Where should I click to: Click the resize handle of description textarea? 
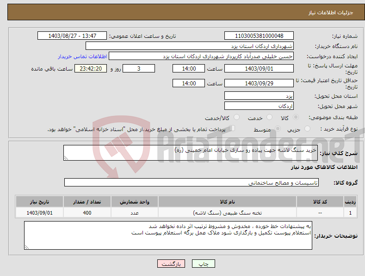[66, 158]
